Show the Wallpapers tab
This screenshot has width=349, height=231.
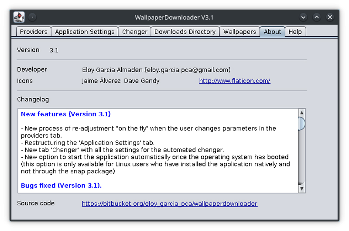240,31
